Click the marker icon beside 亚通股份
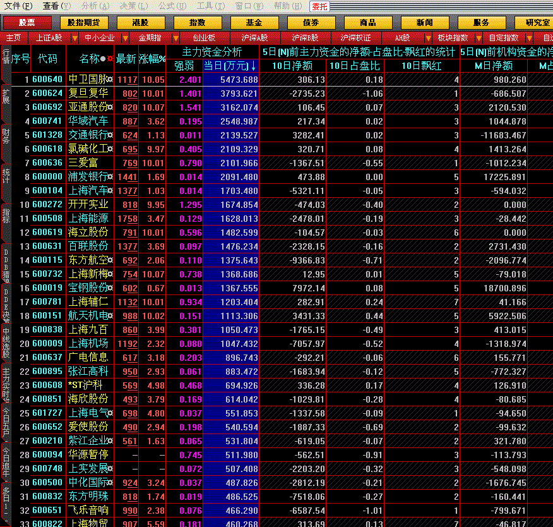The width and height of the screenshot is (553, 527). pyautogui.click(x=110, y=107)
